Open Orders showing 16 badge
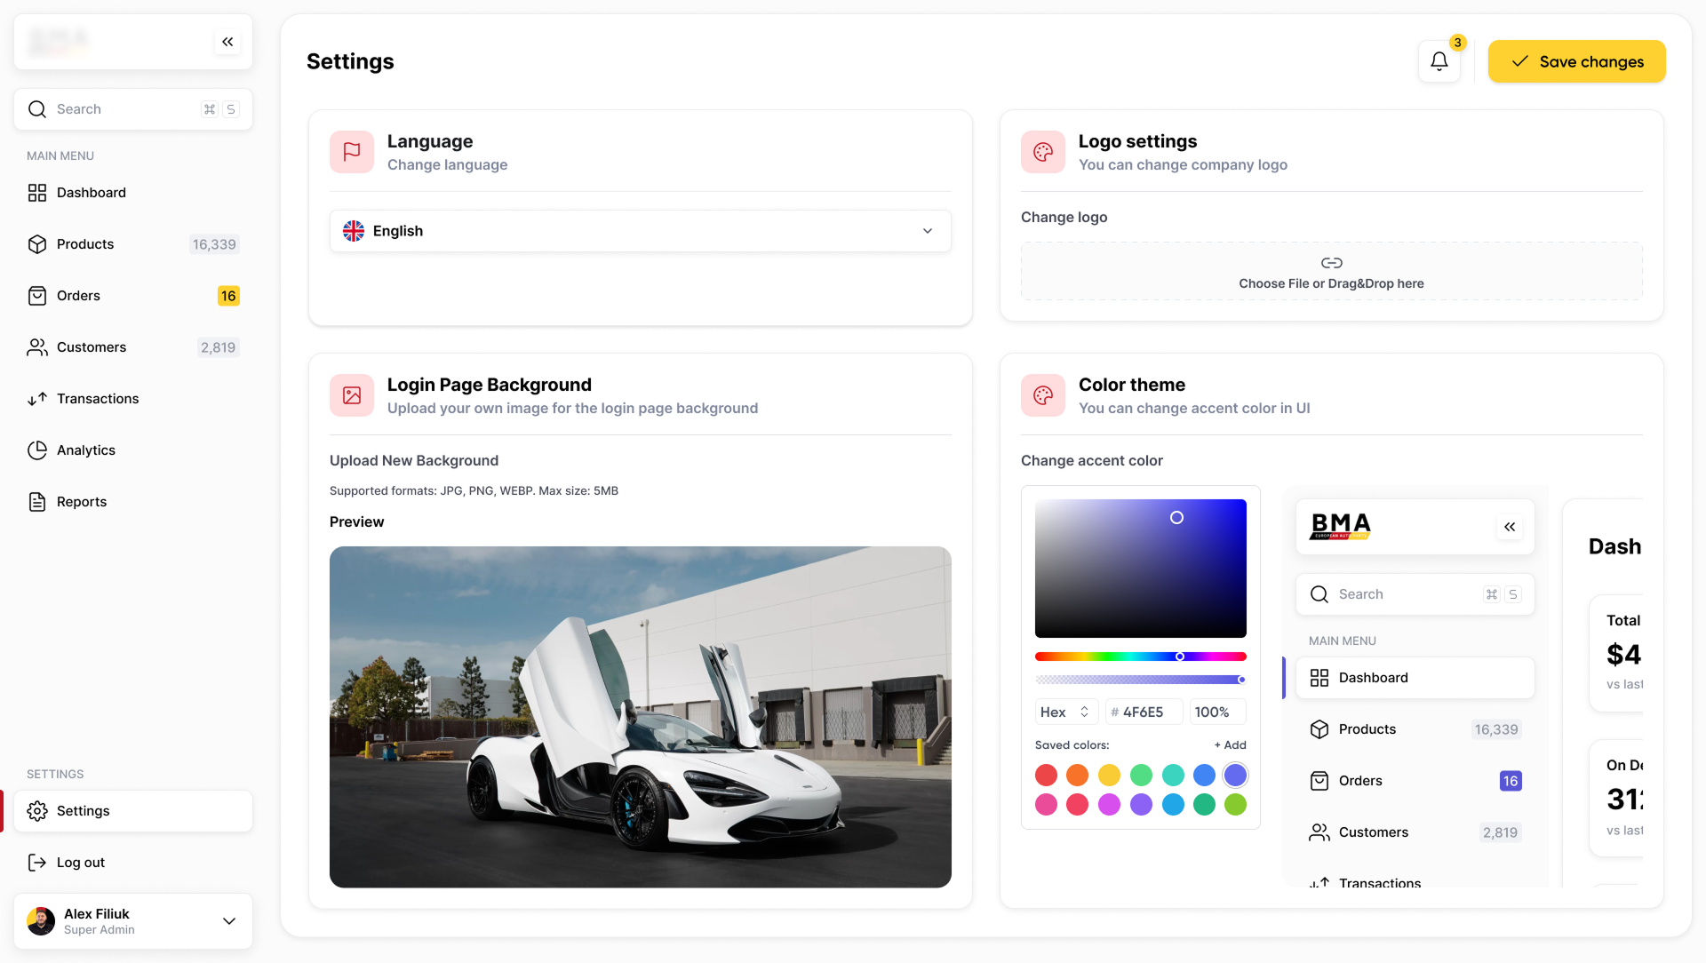 [x=78, y=295]
